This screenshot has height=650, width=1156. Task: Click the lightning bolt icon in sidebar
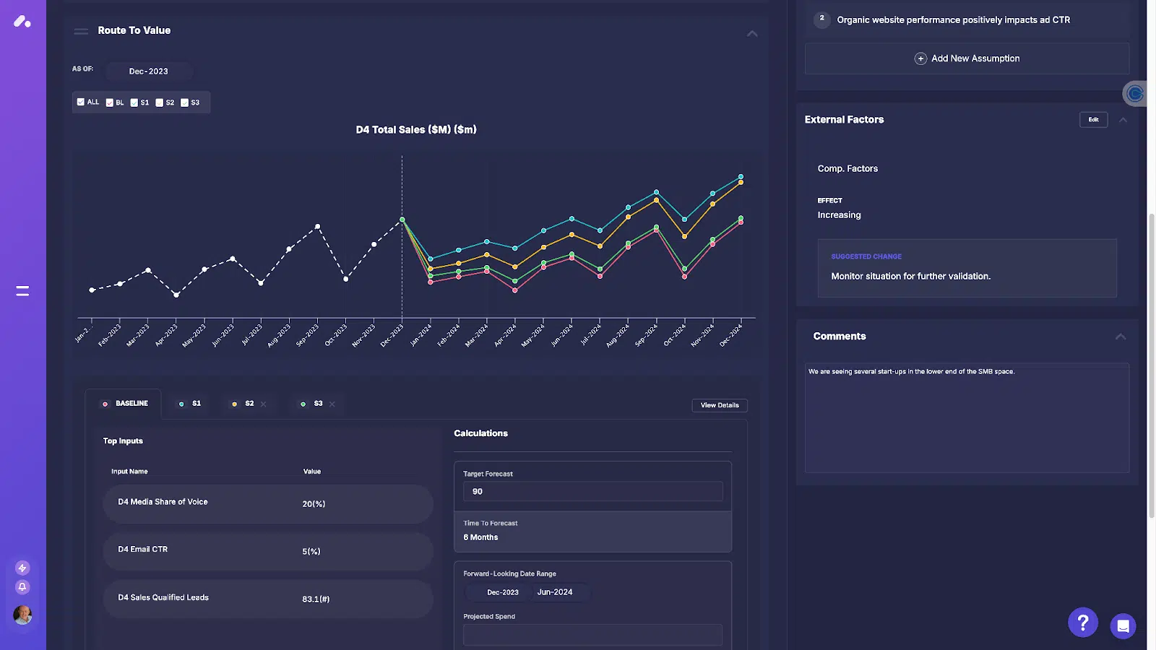pos(22,568)
